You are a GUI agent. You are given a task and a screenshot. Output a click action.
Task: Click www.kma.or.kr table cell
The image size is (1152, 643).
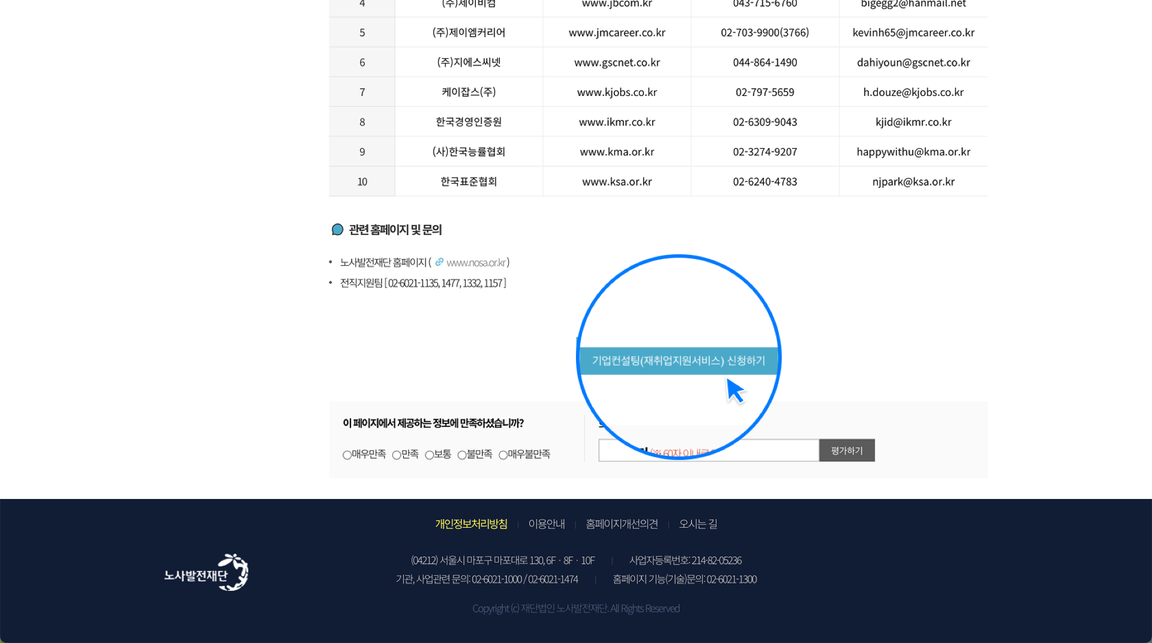tap(617, 152)
